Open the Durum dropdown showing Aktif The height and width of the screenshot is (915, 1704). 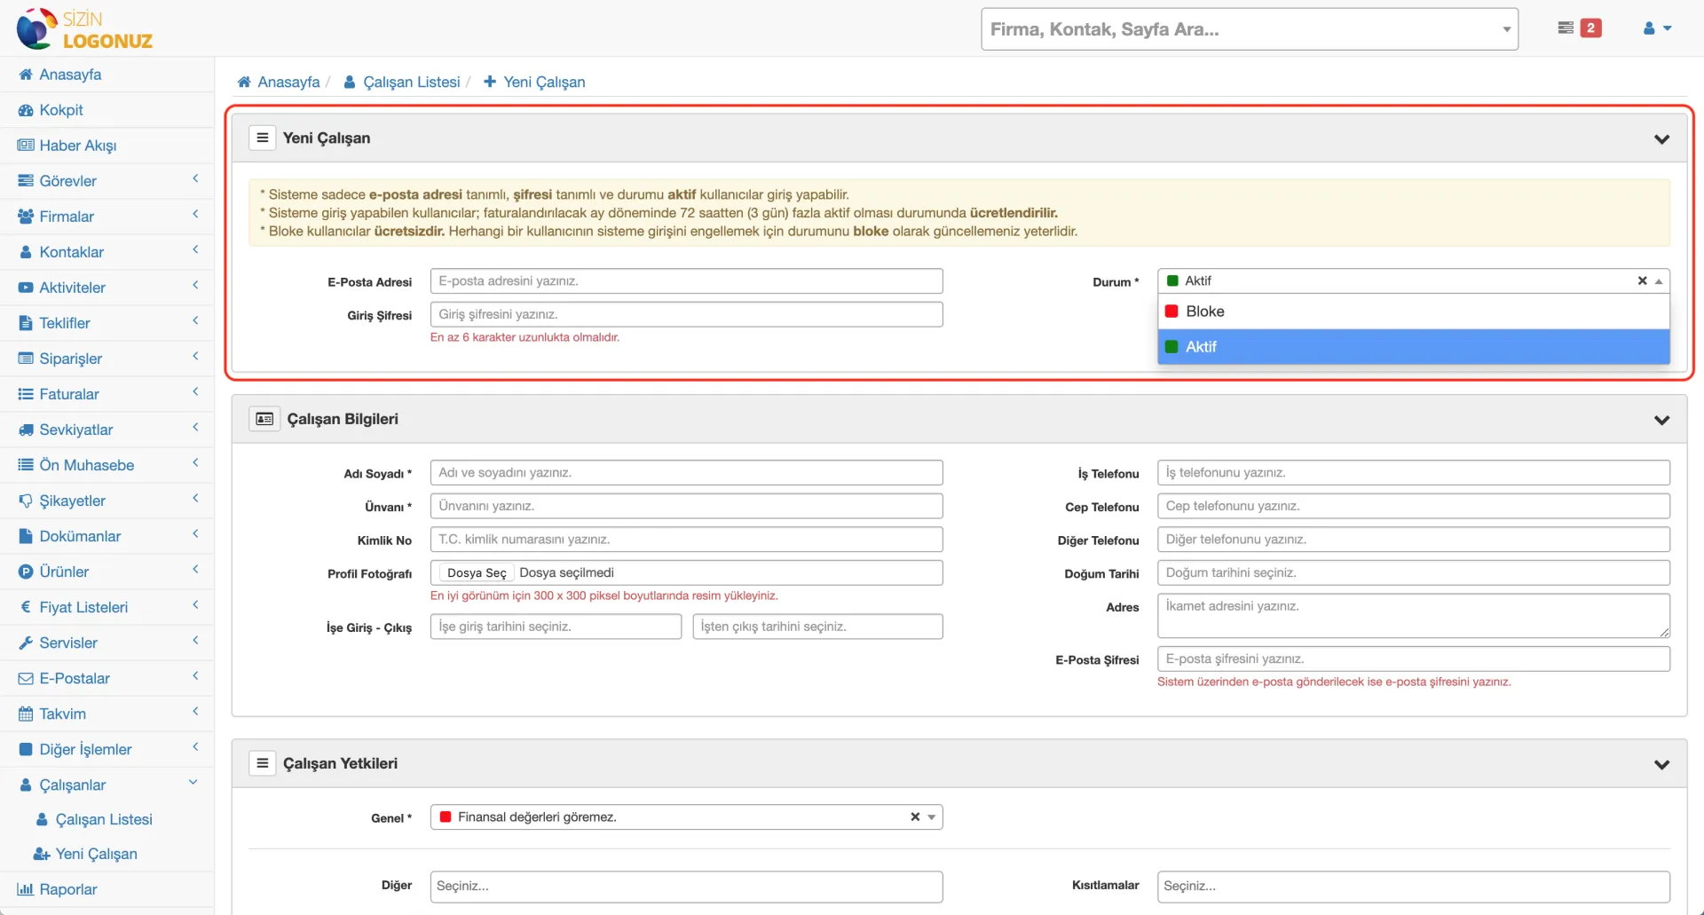tap(1413, 280)
